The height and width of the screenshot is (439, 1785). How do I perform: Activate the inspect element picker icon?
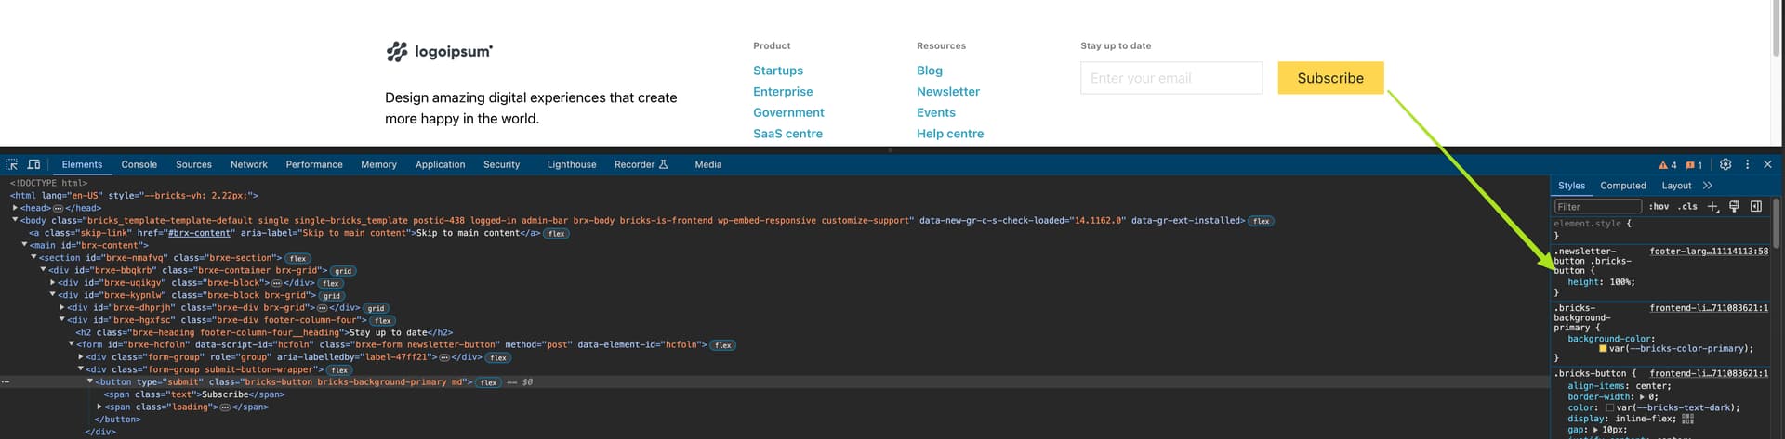coord(12,164)
